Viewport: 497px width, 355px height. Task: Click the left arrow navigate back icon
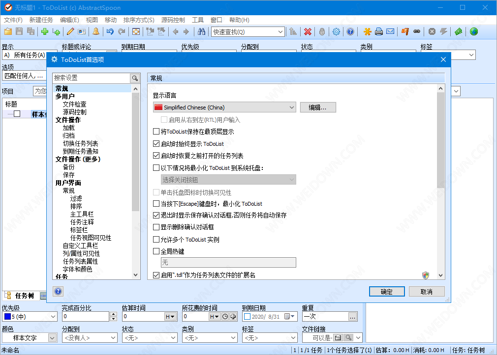176,31
